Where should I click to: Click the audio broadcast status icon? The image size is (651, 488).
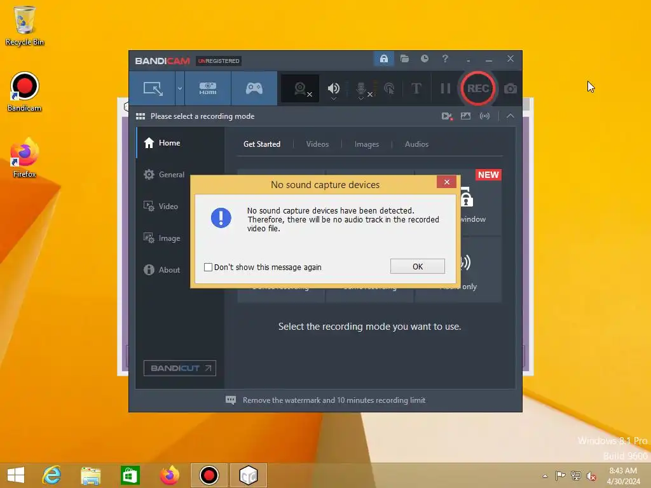pyautogui.click(x=484, y=116)
